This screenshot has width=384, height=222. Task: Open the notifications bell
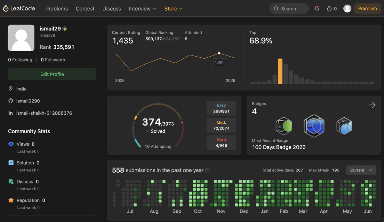[317, 9]
